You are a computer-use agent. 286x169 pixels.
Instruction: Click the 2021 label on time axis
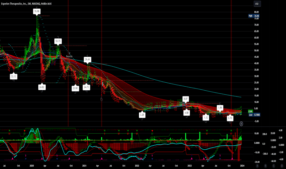(x=84, y=166)
